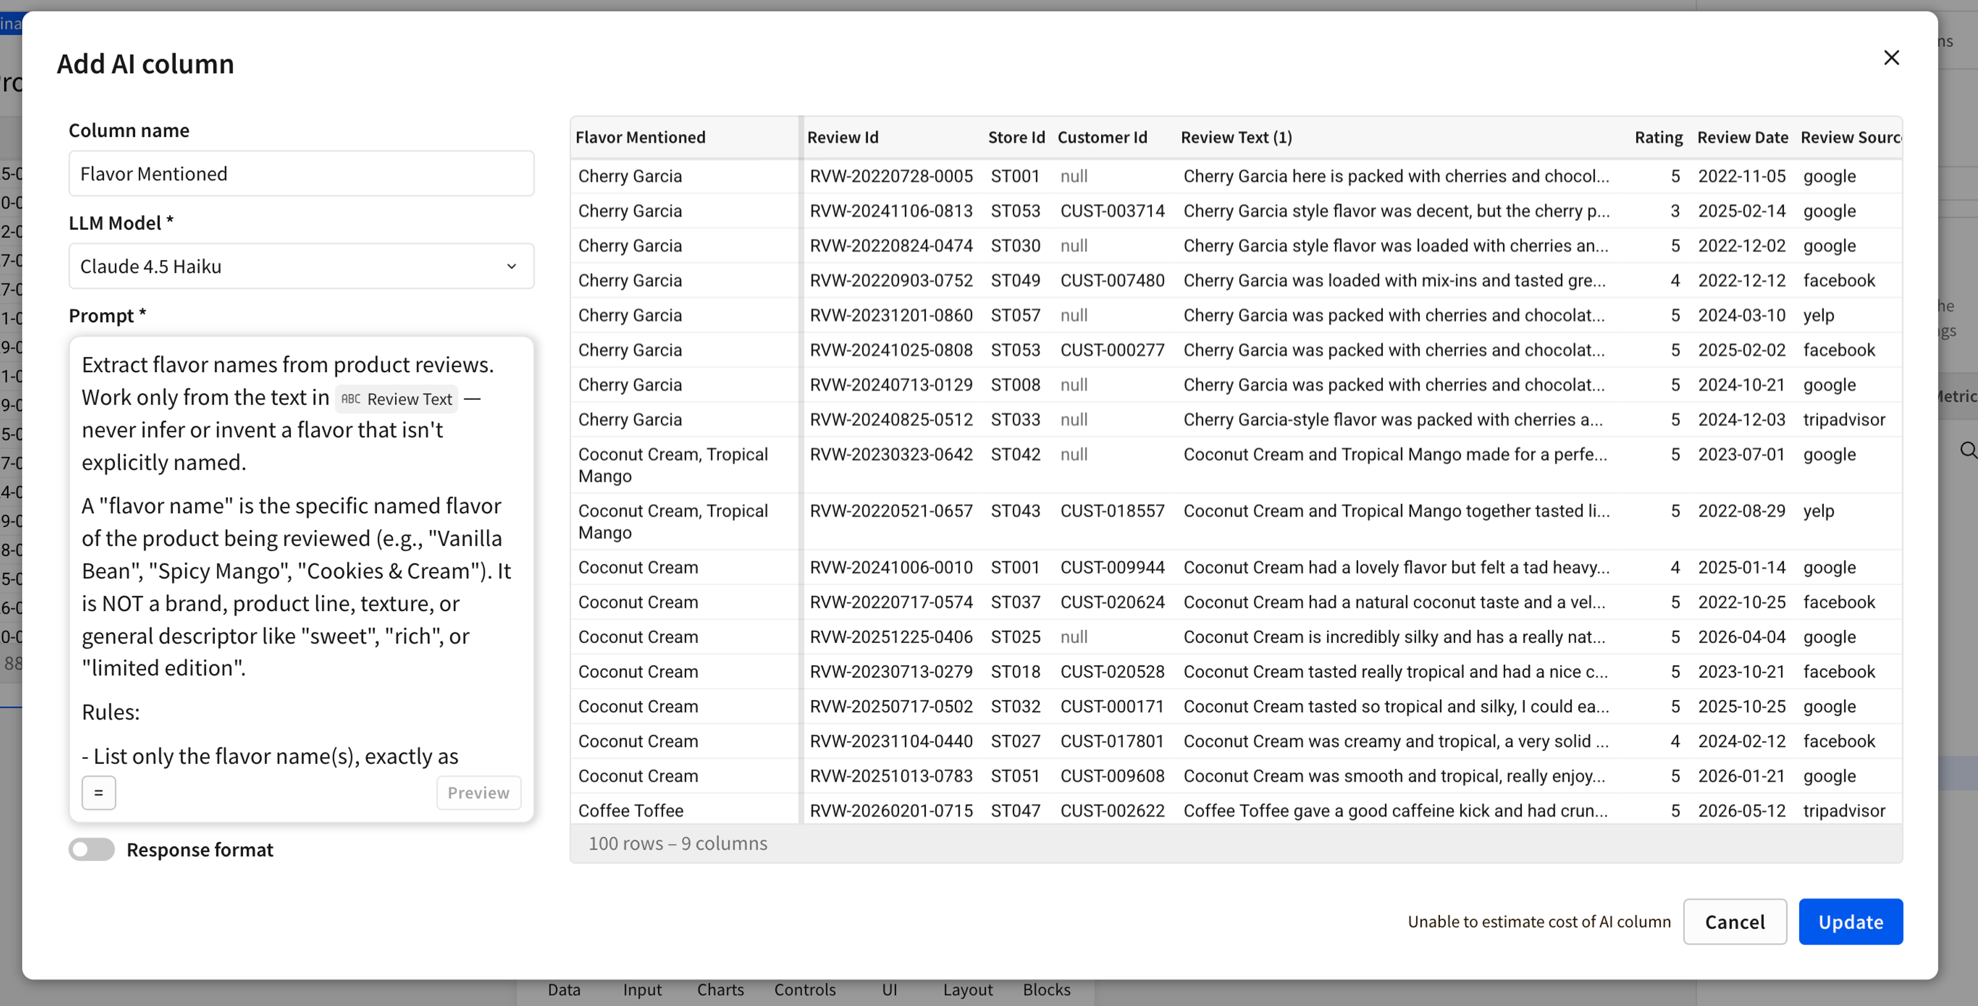This screenshot has width=1978, height=1006.
Task: Close the Add AI column dialog
Action: [1891, 58]
